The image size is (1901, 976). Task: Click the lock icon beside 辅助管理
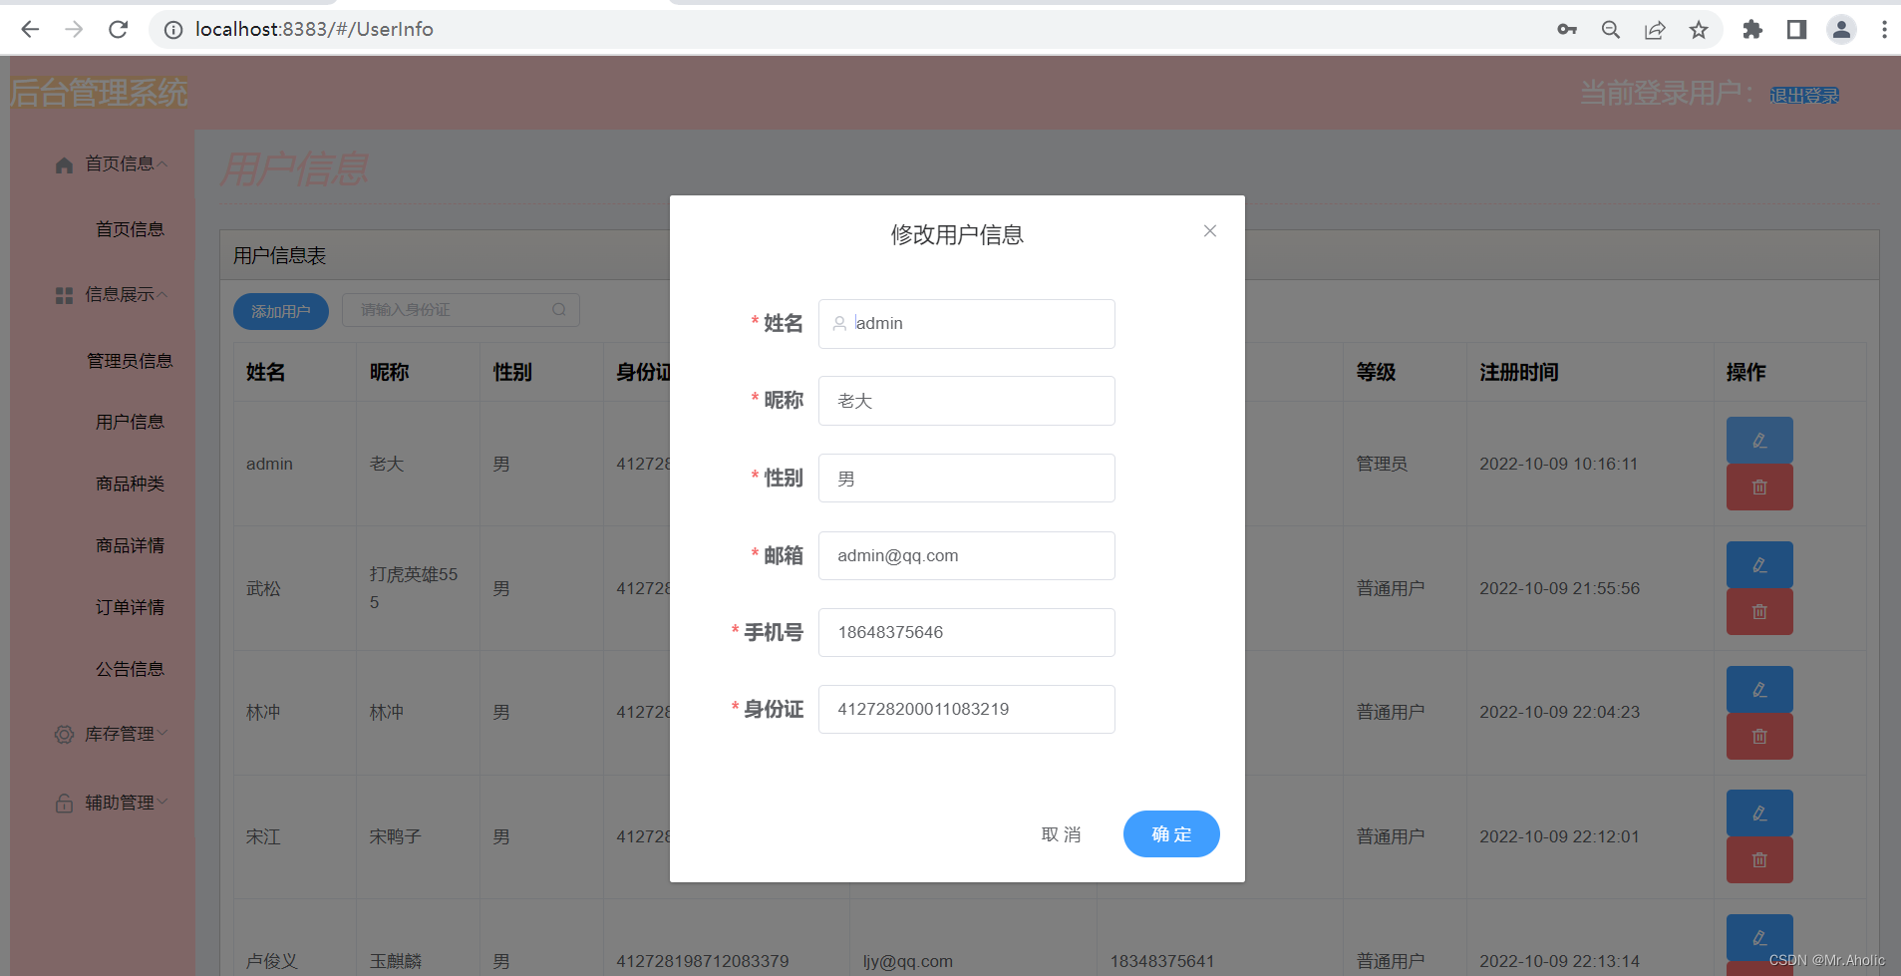pos(64,802)
